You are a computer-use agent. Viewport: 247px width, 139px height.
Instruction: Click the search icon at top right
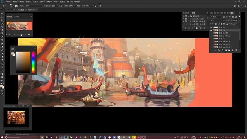(235, 6)
